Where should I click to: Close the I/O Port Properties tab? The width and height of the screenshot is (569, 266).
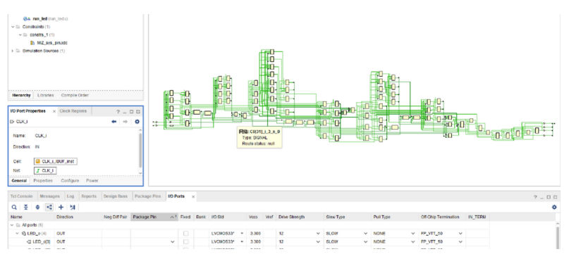coord(54,111)
